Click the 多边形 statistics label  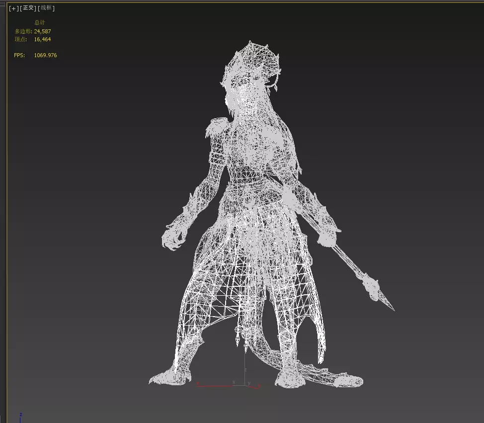[23, 31]
